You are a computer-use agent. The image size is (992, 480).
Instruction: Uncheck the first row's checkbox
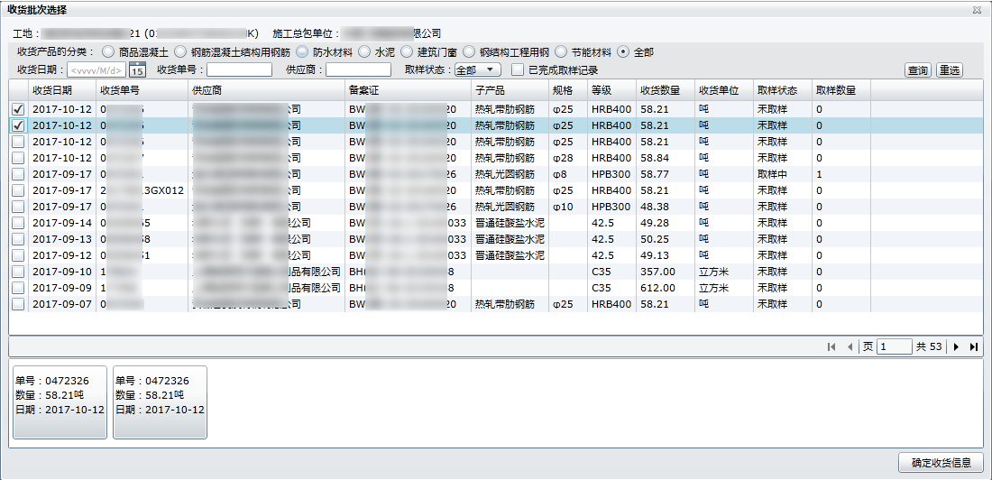pyautogui.click(x=18, y=109)
